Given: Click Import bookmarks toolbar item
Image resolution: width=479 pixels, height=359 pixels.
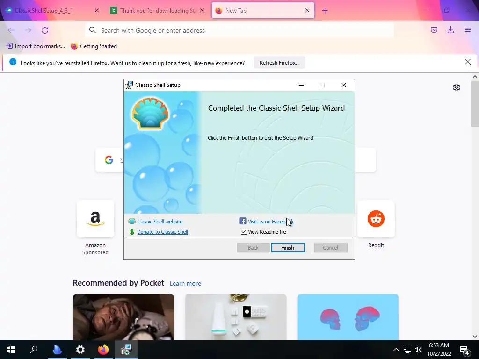Looking at the screenshot, I should coord(36,46).
